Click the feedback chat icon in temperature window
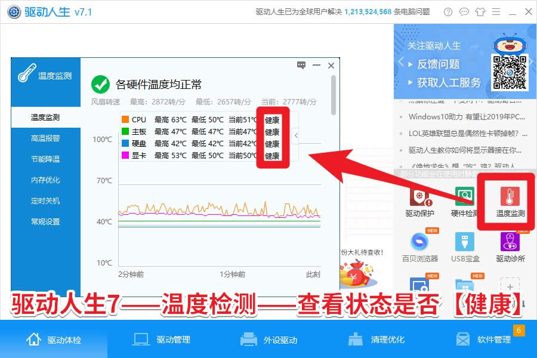This screenshot has height=358, width=537. coord(301,65)
